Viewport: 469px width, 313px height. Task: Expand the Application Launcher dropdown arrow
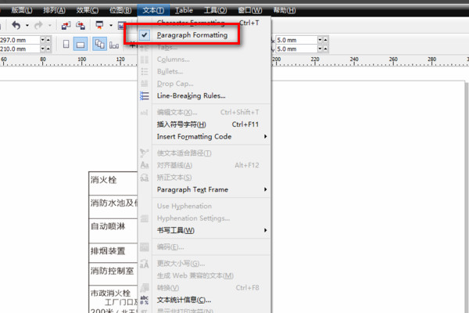pos(111,26)
